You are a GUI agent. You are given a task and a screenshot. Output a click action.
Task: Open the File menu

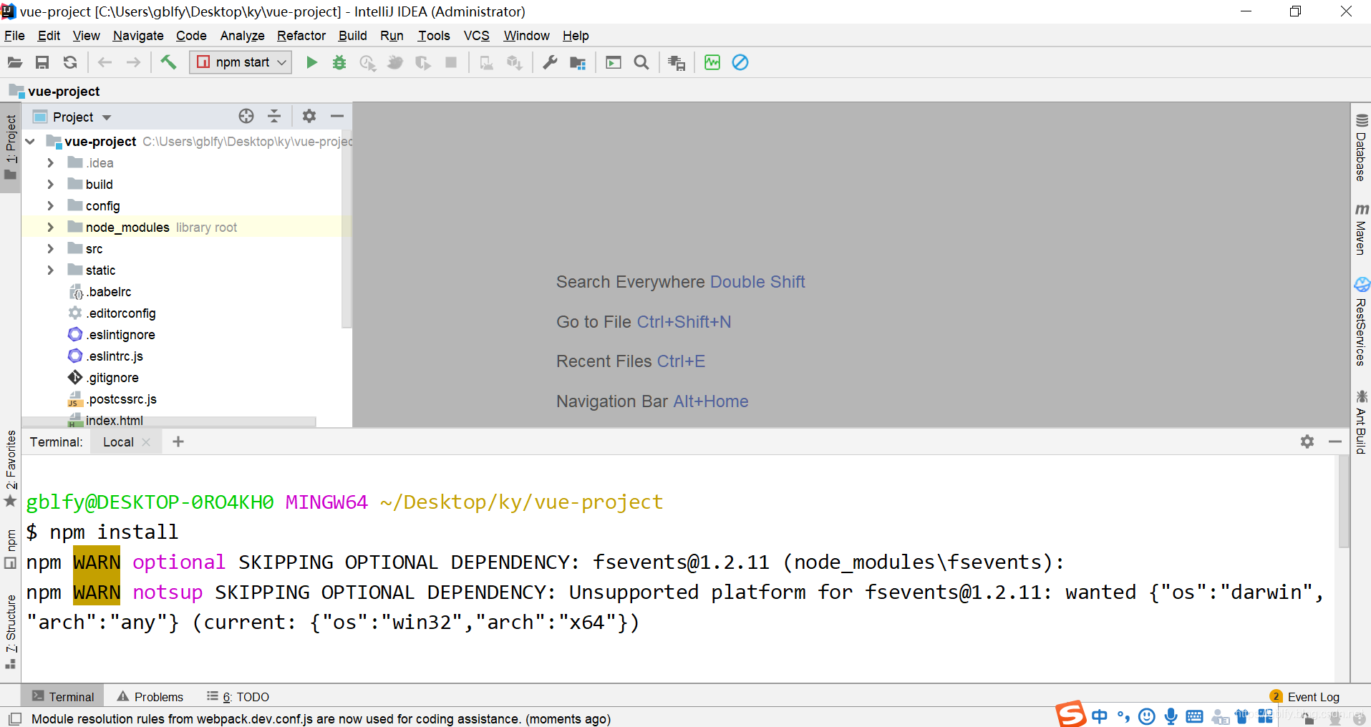14,36
